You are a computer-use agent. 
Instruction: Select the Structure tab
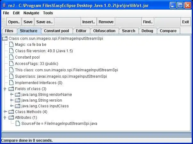coord(29,31)
